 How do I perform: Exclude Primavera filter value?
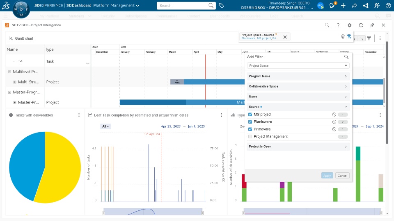pos(334,129)
